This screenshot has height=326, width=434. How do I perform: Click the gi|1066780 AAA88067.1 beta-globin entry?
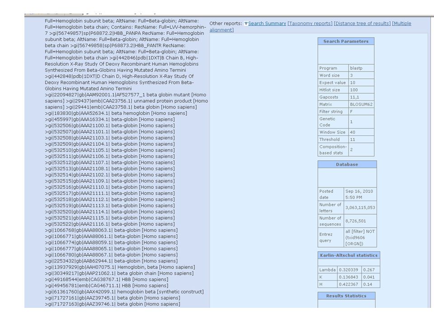(111, 255)
